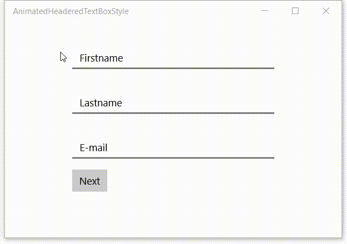This screenshot has height=244, width=347.
Task: Minimize the AnimatedHeaderedTextBoxStyle window
Action: tap(265, 11)
